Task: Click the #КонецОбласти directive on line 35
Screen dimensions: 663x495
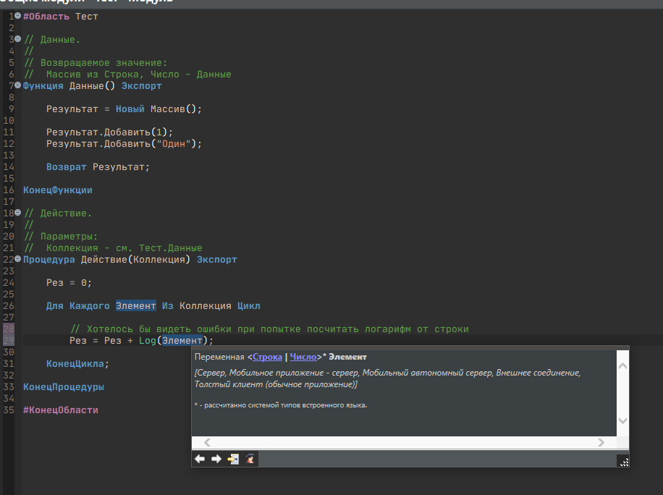Action: [x=61, y=410]
